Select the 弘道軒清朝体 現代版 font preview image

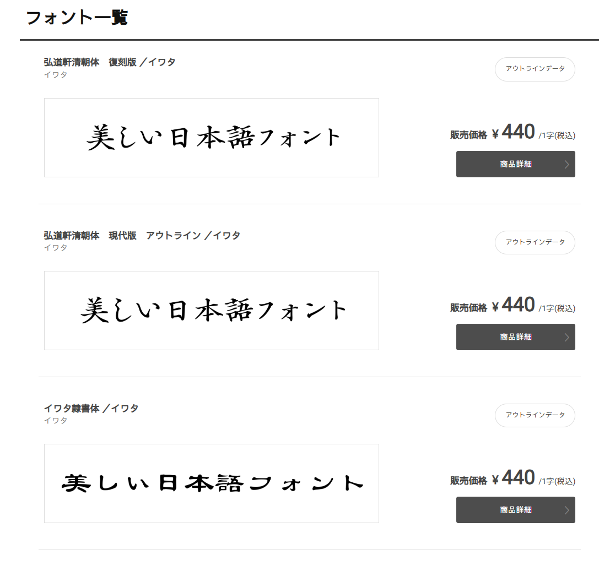click(212, 311)
